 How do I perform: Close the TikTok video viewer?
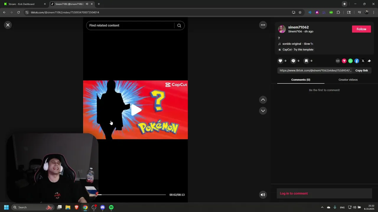pyautogui.click(x=8, y=25)
